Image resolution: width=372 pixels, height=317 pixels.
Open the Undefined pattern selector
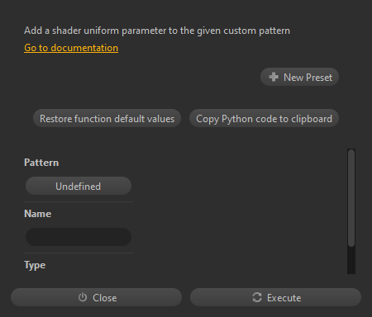pyautogui.click(x=79, y=186)
